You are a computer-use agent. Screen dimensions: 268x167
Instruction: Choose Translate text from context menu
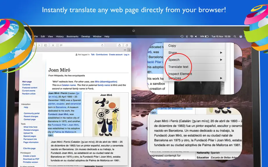(x=178, y=67)
